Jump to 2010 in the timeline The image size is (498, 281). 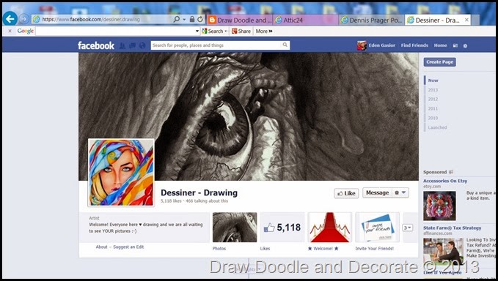tap(433, 118)
